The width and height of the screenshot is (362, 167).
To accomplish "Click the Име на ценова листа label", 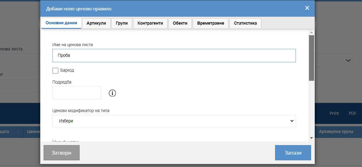I will (73, 45).
